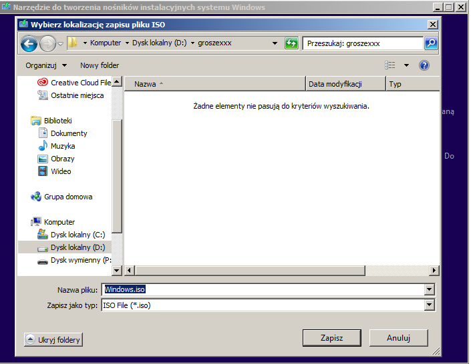The image size is (471, 364).
Task: Open the view options dropdown arrow
Action: click(x=406, y=65)
